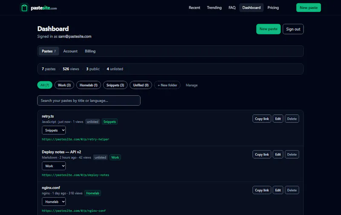Image resolution: width=341 pixels, height=215 pixels.
Task: Click the 526 views statistic
Action: pos(71,69)
